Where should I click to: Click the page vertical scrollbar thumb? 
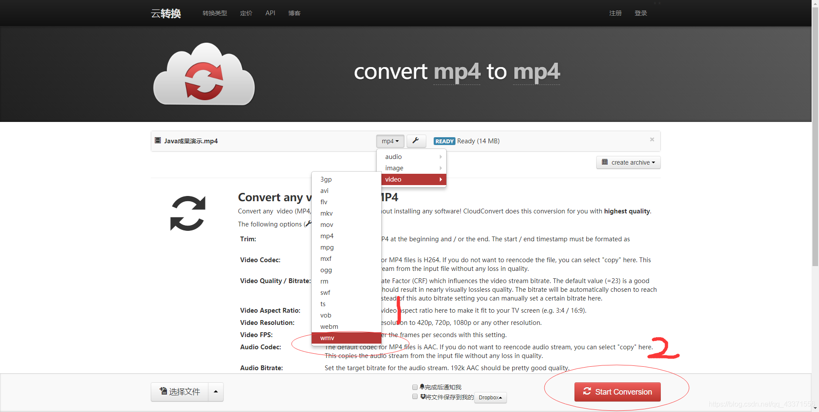[815, 136]
